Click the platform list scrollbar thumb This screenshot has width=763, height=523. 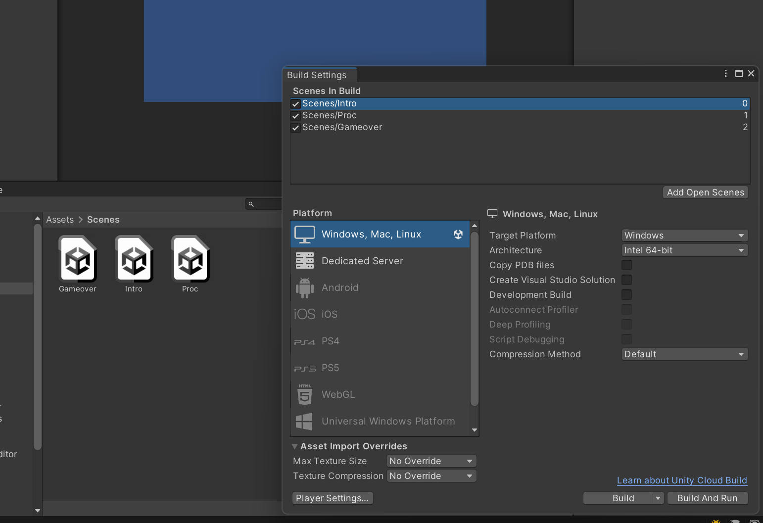(475, 319)
